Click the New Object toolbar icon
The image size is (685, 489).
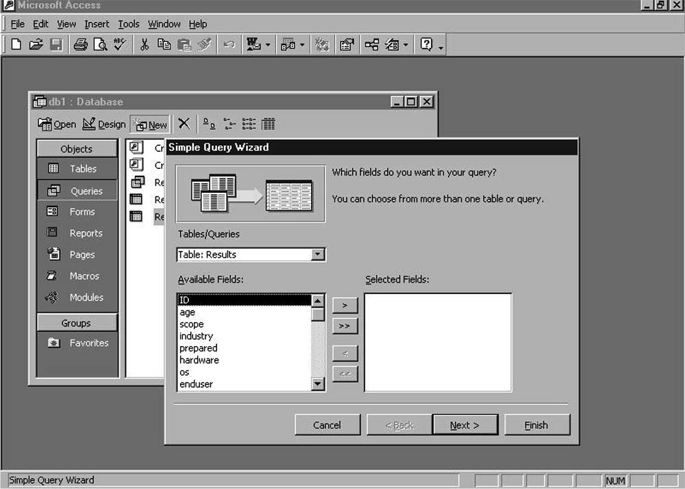(x=392, y=44)
